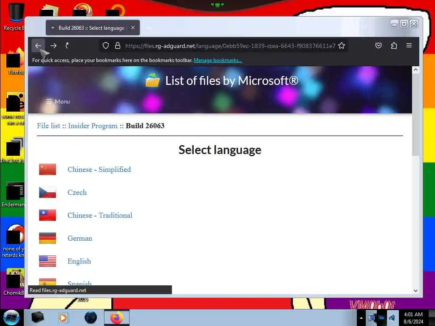
Task: Click the volume icon in system tray
Action: point(392,318)
